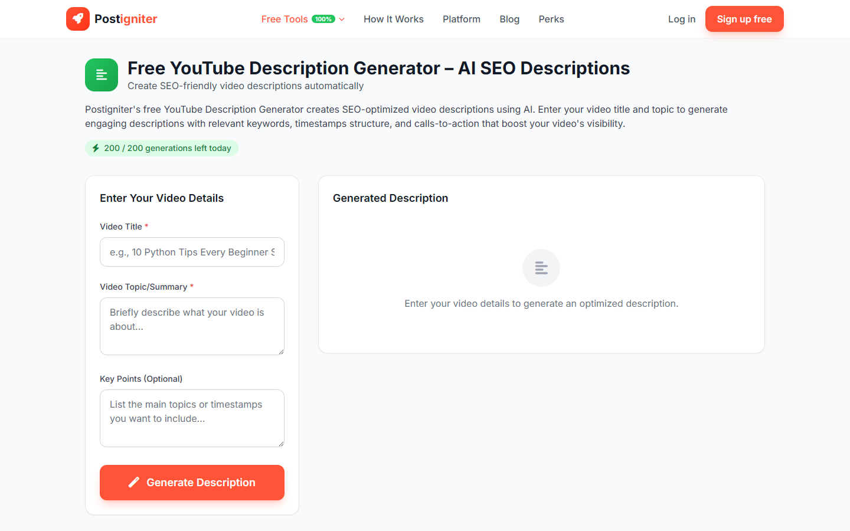The image size is (850, 531).
Task: Click the gray document placeholder icon
Action: point(541,267)
